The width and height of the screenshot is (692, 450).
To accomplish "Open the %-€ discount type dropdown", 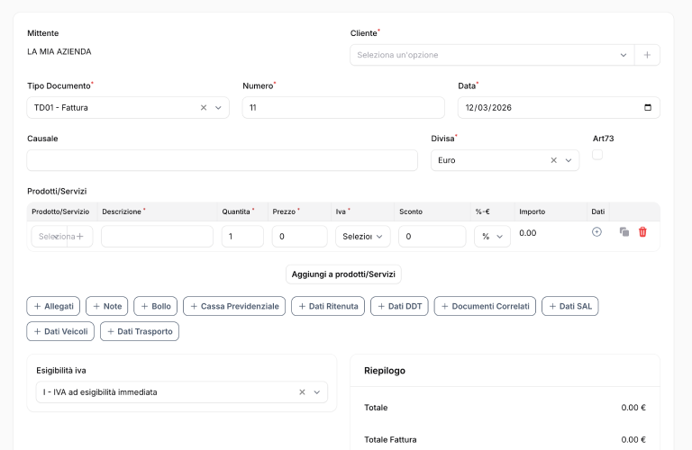I will pos(492,237).
